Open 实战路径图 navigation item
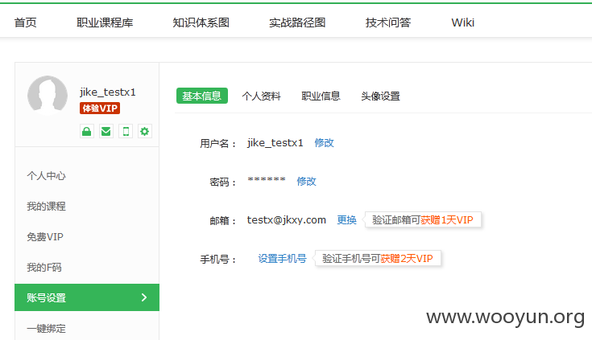592x340 pixels. point(297,23)
